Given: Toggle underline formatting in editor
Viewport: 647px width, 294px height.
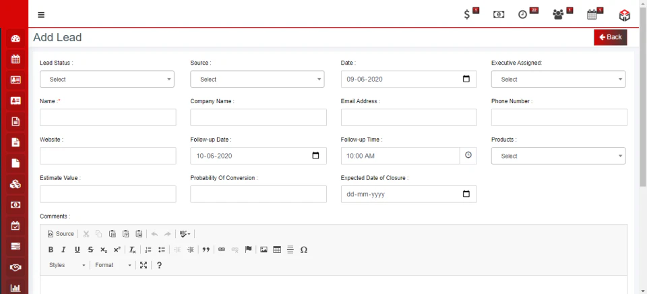Looking at the screenshot, I should (x=77, y=249).
